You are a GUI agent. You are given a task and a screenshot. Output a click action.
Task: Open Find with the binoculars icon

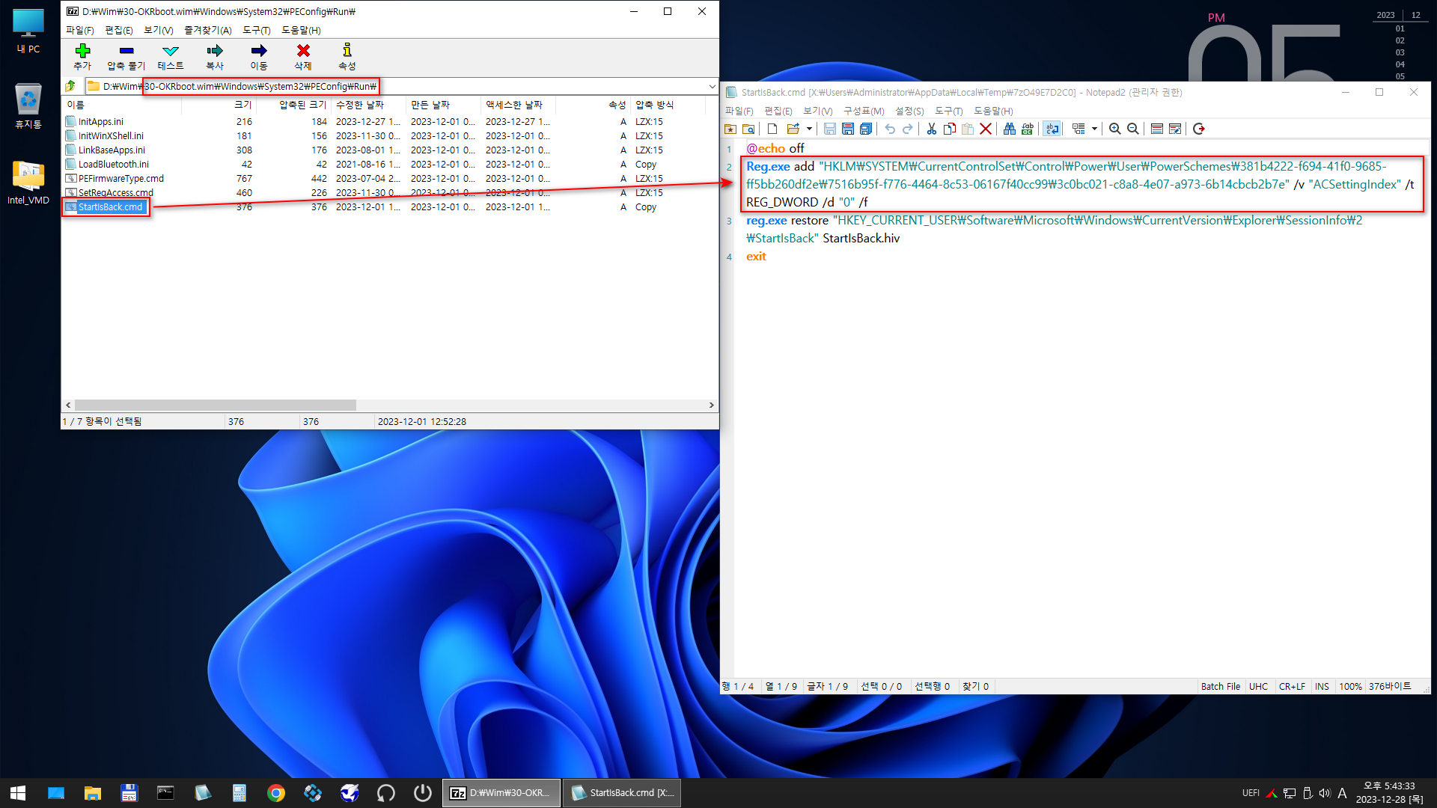pos(1010,129)
